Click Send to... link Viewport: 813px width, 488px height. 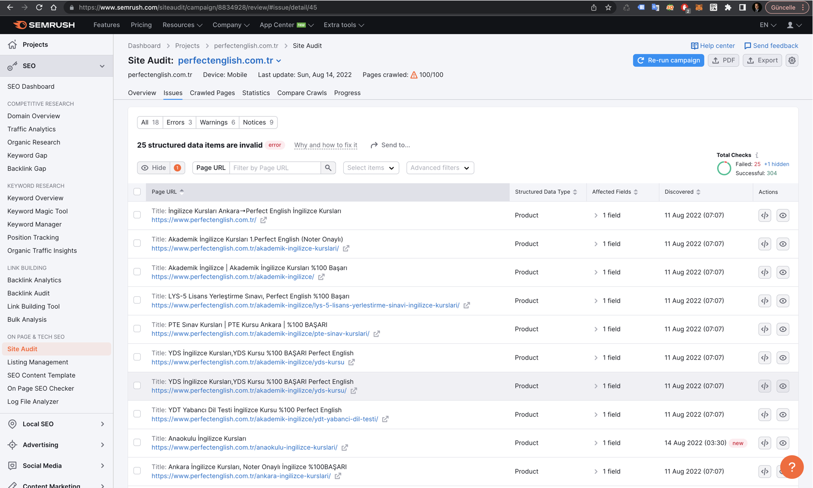[390, 145]
